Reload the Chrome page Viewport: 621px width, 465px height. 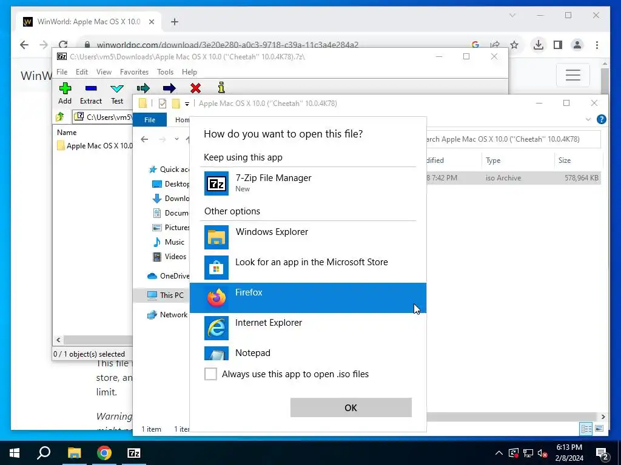click(63, 45)
